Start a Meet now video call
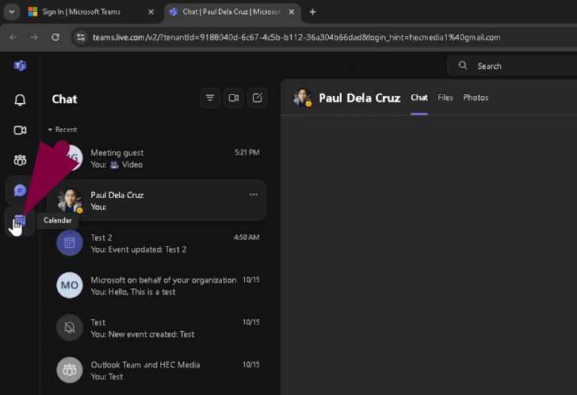 [234, 97]
